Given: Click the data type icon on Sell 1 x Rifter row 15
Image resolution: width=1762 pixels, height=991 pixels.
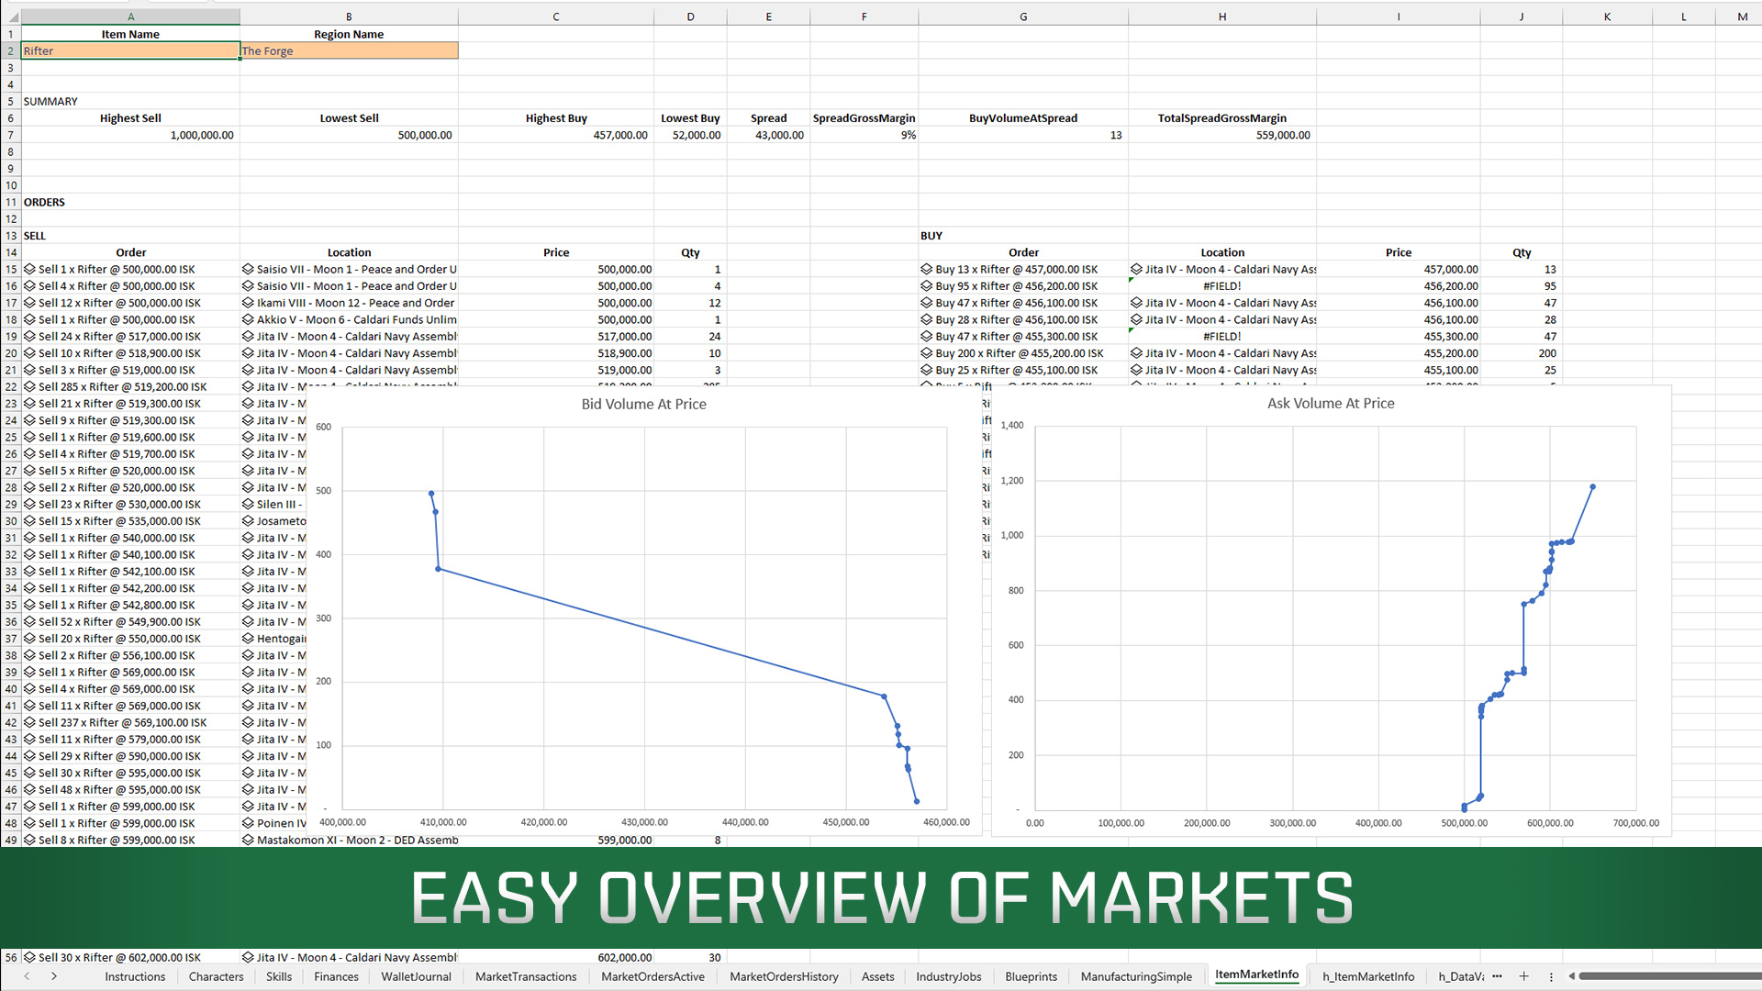Looking at the screenshot, I should [x=29, y=270].
